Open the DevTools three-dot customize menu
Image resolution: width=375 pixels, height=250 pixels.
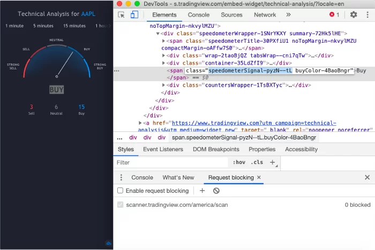click(x=367, y=15)
